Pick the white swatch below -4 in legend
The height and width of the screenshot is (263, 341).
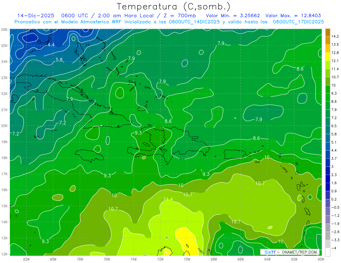pyautogui.click(x=328, y=252)
